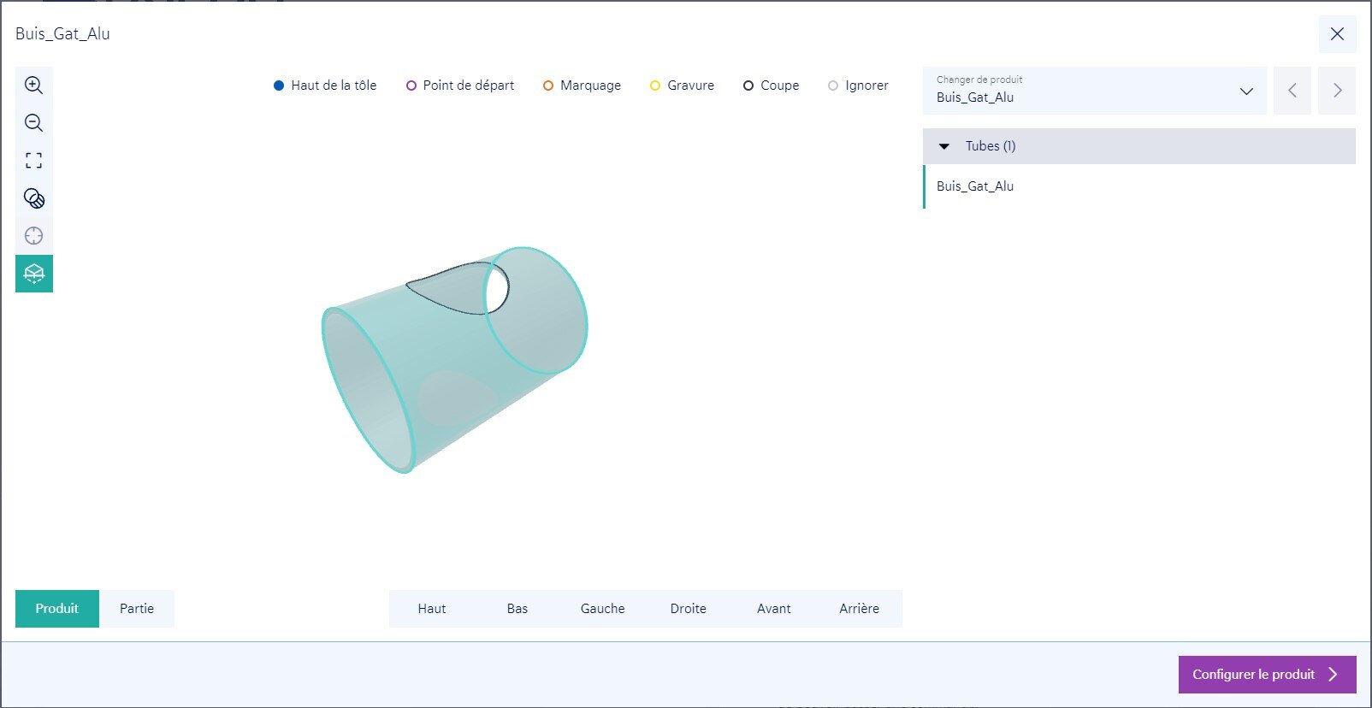Click the crosshair center-view icon
This screenshot has height=708, width=1372.
click(33, 236)
